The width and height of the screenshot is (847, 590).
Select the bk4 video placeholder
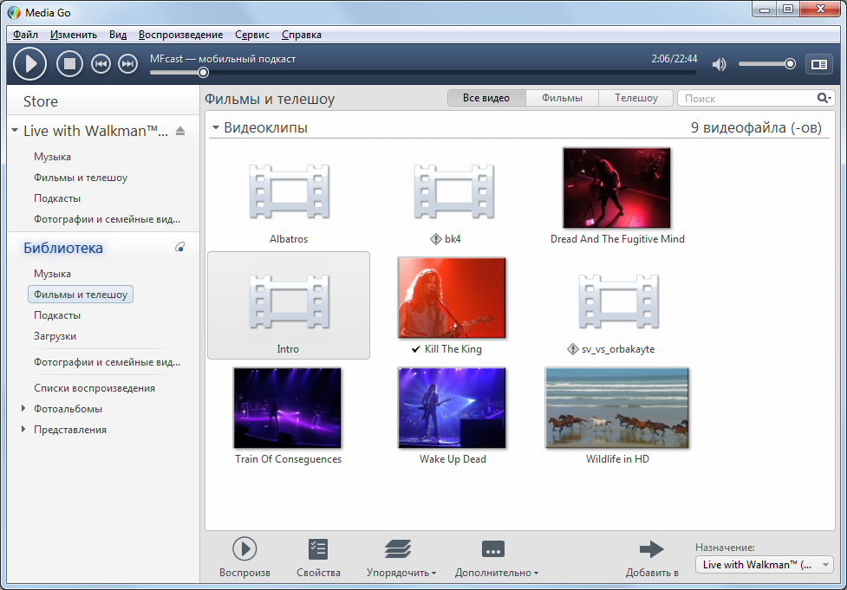point(453,192)
